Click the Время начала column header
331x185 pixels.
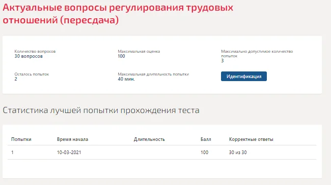coord(72,139)
